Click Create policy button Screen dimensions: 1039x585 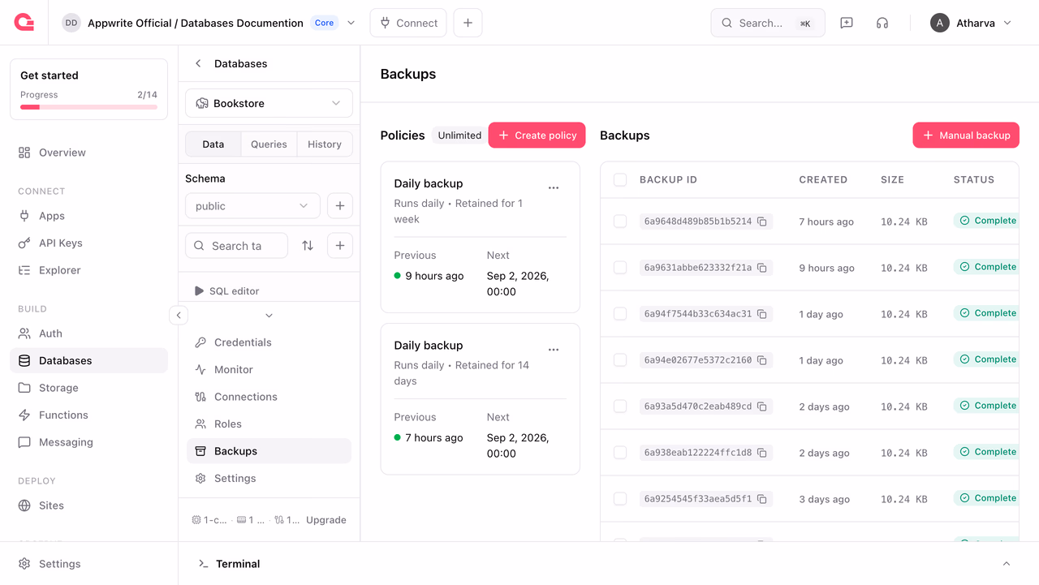[537, 135]
